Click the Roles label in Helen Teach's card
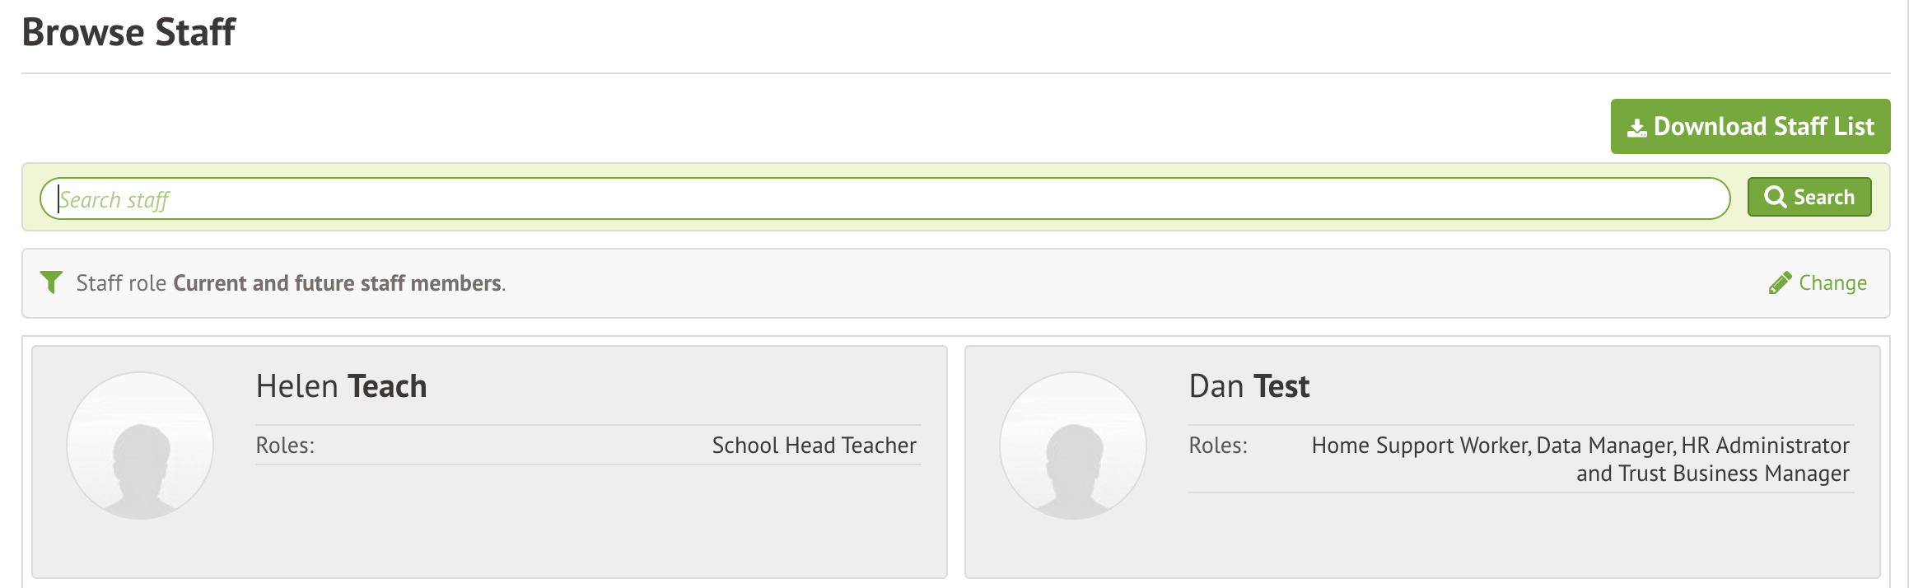Image resolution: width=1909 pixels, height=588 pixels. 285,446
